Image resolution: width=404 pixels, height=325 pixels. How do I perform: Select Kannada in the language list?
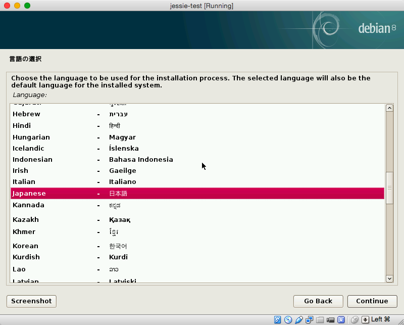click(x=197, y=205)
